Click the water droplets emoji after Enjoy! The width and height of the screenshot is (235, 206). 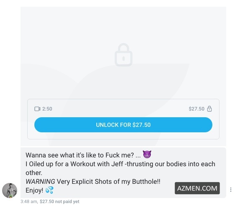tap(49, 190)
